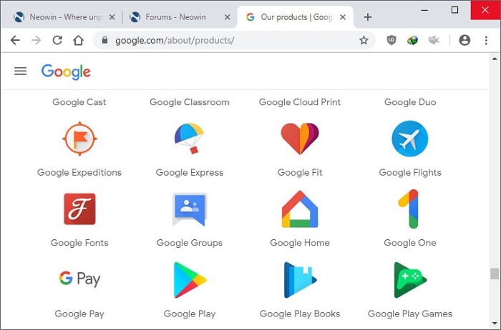Click the Google Express parachute icon
This screenshot has width=501, height=330.
(x=190, y=139)
